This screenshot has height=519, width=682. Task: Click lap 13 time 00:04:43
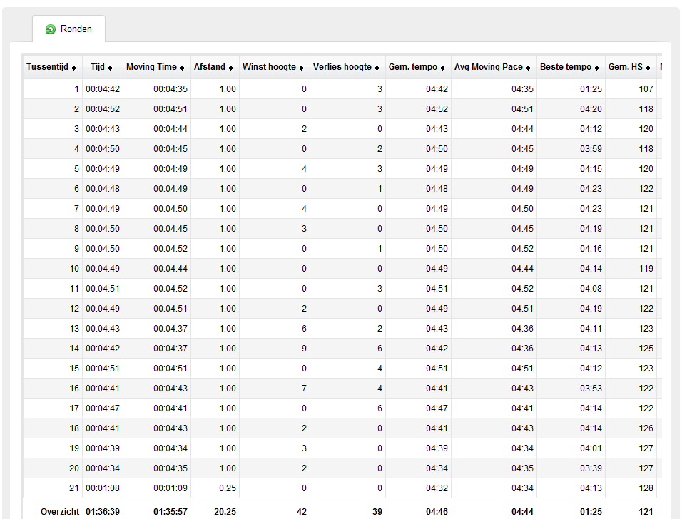(x=103, y=329)
